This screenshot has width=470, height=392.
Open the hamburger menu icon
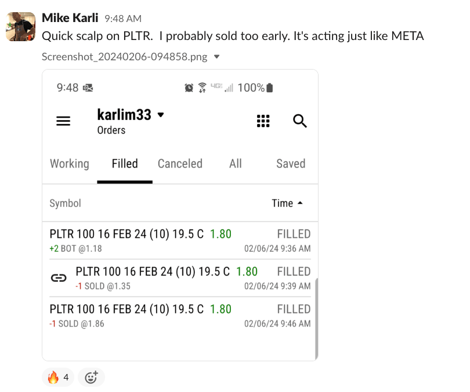(x=63, y=121)
